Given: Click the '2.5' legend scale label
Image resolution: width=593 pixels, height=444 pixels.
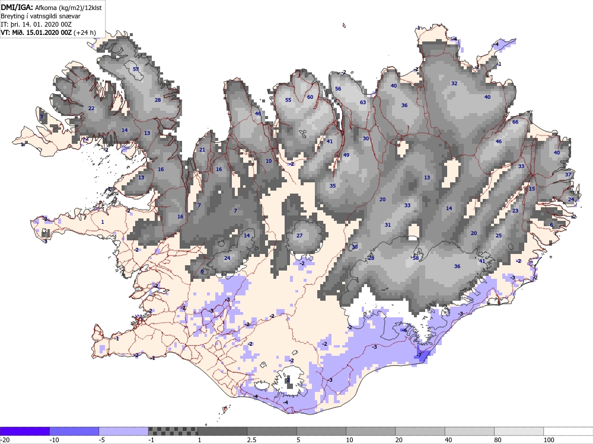Looking at the screenshot, I should (251, 440).
